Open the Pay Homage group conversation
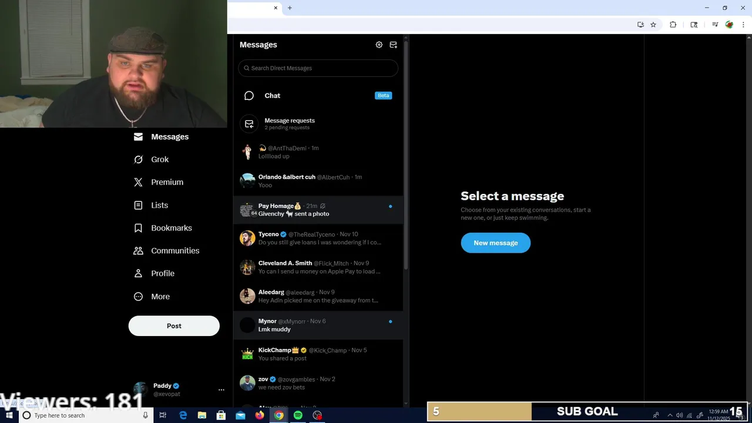The height and width of the screenshot is (423, 752). [318, 210]
